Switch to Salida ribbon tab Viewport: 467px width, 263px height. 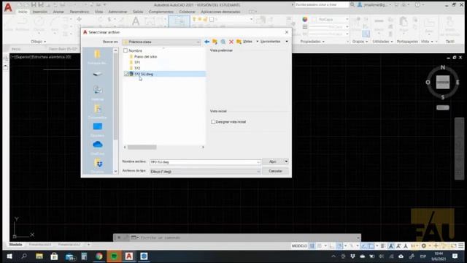pos(138,12)
